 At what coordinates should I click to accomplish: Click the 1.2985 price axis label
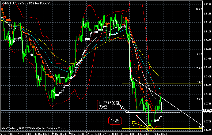click(207, 59)
